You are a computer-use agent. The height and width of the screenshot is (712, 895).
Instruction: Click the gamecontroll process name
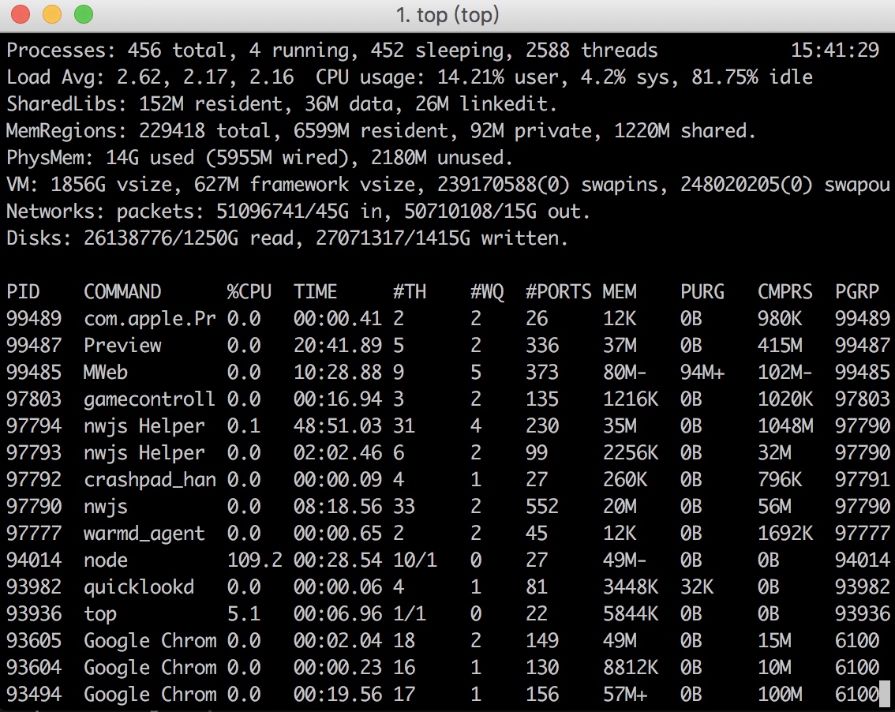point(149,399)
